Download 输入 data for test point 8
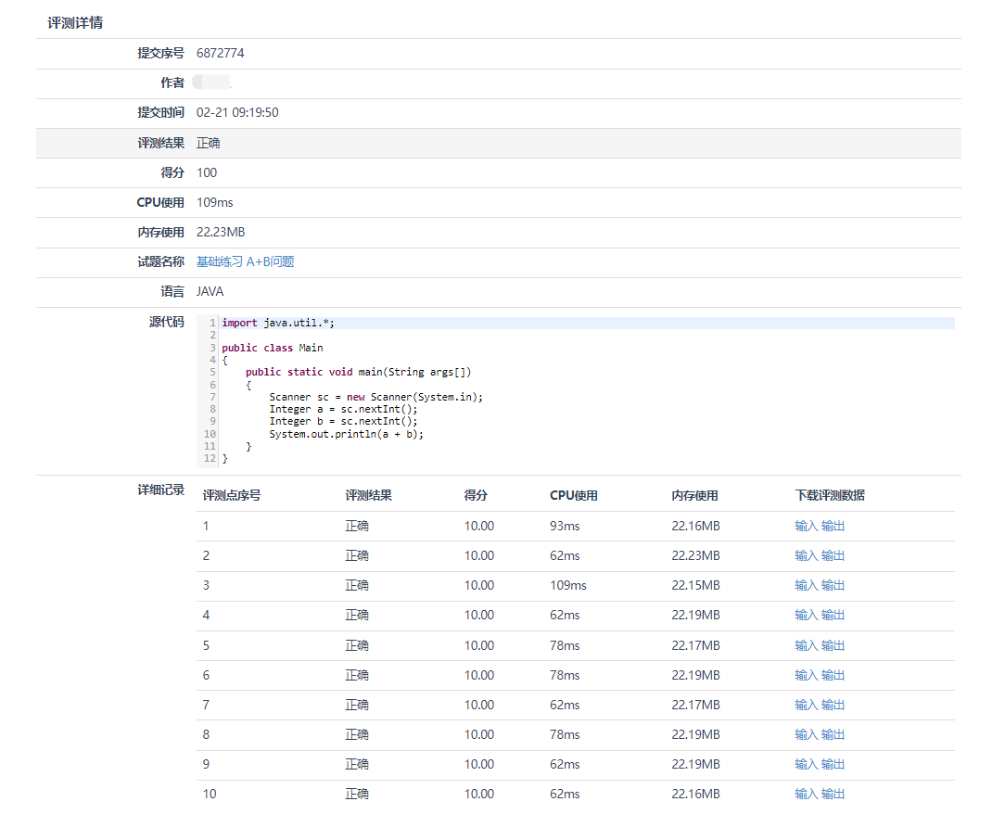 [x=807, y=735]
